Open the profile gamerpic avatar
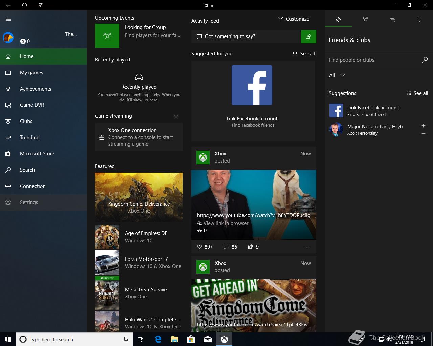Screen dimensions: 433x346 tap(8, 38)
